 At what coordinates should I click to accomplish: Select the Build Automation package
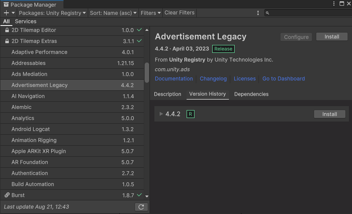coord(72,184)
